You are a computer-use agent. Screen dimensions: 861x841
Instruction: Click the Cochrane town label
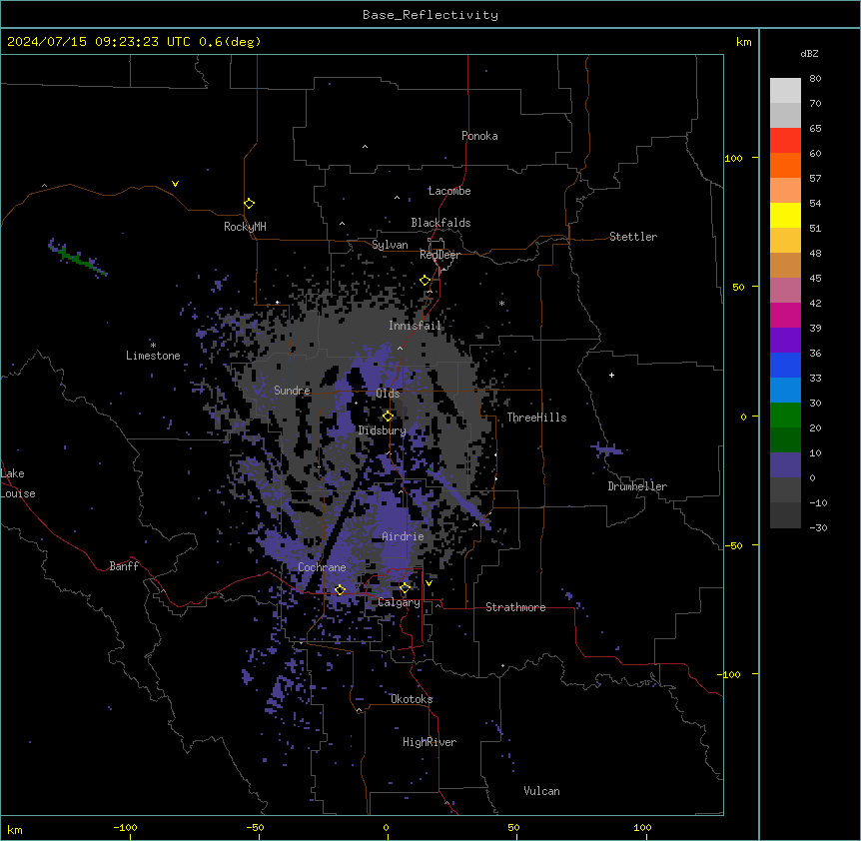point(323,567)
